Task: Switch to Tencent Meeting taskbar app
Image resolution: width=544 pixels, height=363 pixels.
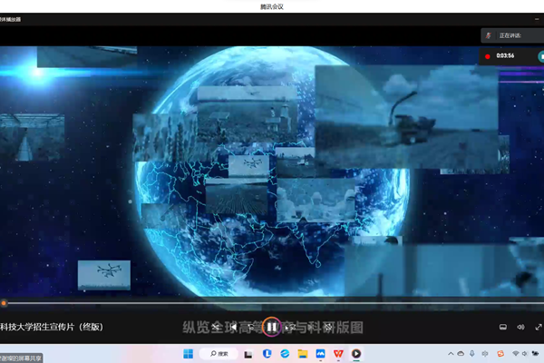Action: 320,353
